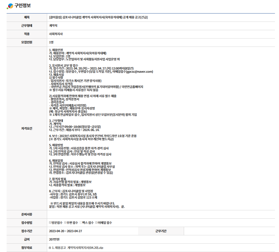The height and width of the screenshot is (252, 279).
Task: Click the 준비서류 row label
Action: [27, 214]
